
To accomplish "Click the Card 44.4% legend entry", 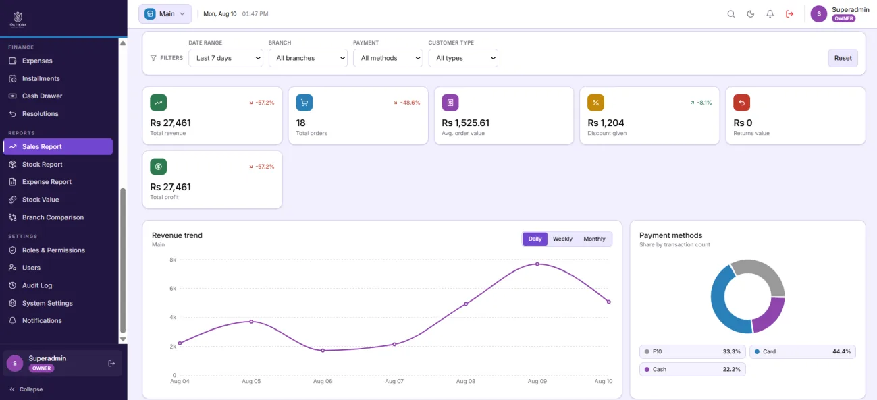I will 803,351.
